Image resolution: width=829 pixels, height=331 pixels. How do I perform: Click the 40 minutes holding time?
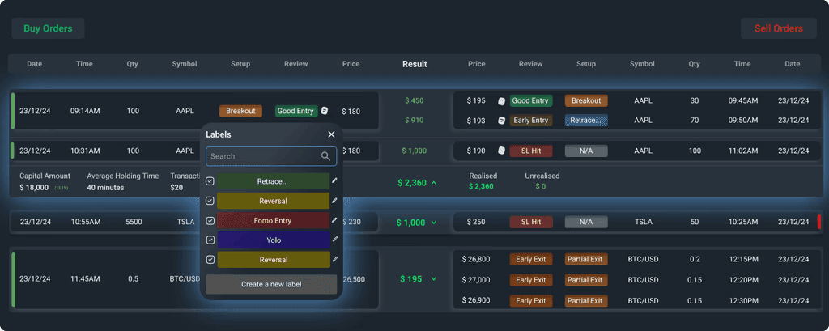point(106,187)
